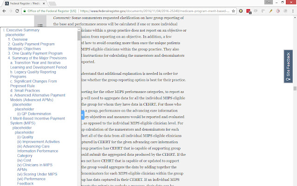The width and height of the screenshot is (297, 186).
Task: Click the page scrollbar up arrow
Action: coord(295,18)
